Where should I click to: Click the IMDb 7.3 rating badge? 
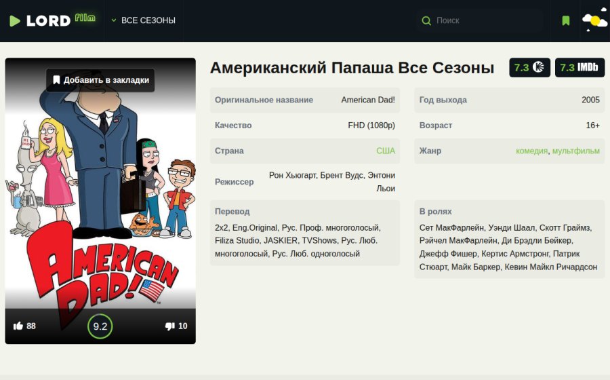pos(579,67)
